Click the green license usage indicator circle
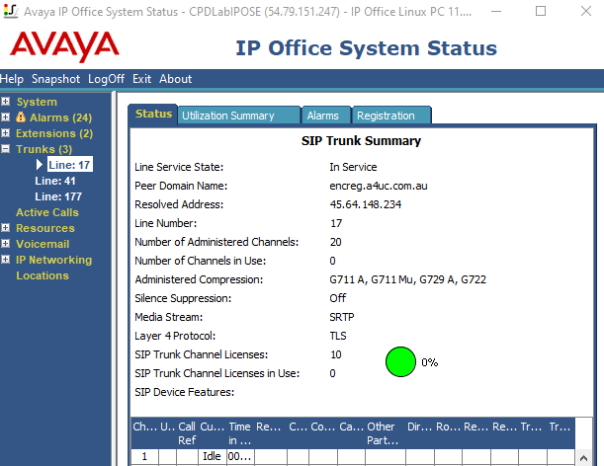Screen dimensions: 604x466 [x=400, y=361]
